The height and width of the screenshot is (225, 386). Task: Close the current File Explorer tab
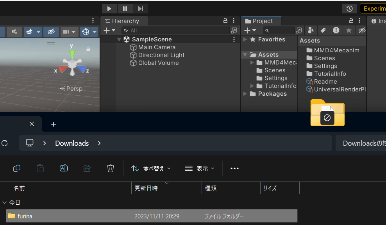(32, 124)
